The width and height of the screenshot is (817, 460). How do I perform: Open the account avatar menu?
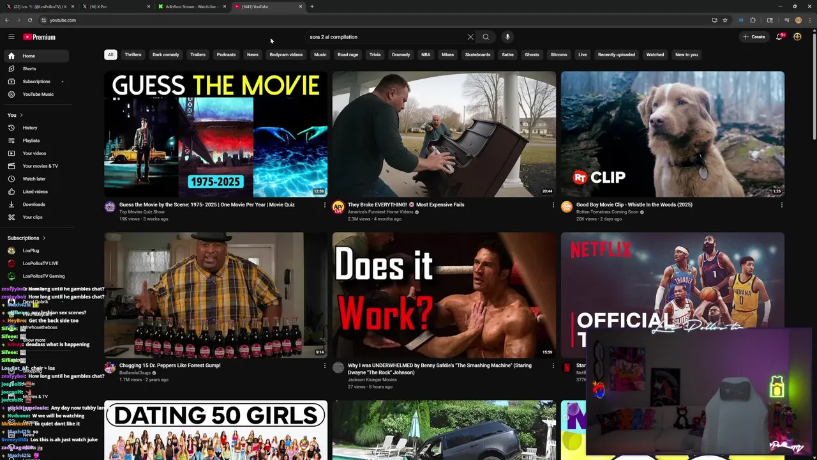797,37
